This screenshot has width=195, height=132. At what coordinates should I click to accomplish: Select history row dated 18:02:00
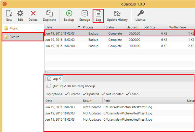[x=120, y=46]
